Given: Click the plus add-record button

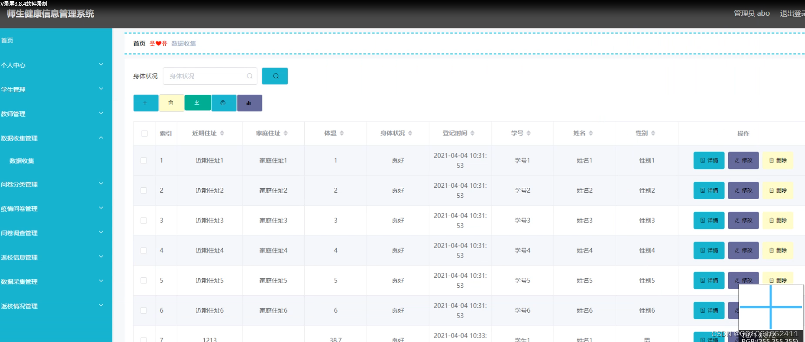Looking at the screenshot, I should tap(146, 103).
